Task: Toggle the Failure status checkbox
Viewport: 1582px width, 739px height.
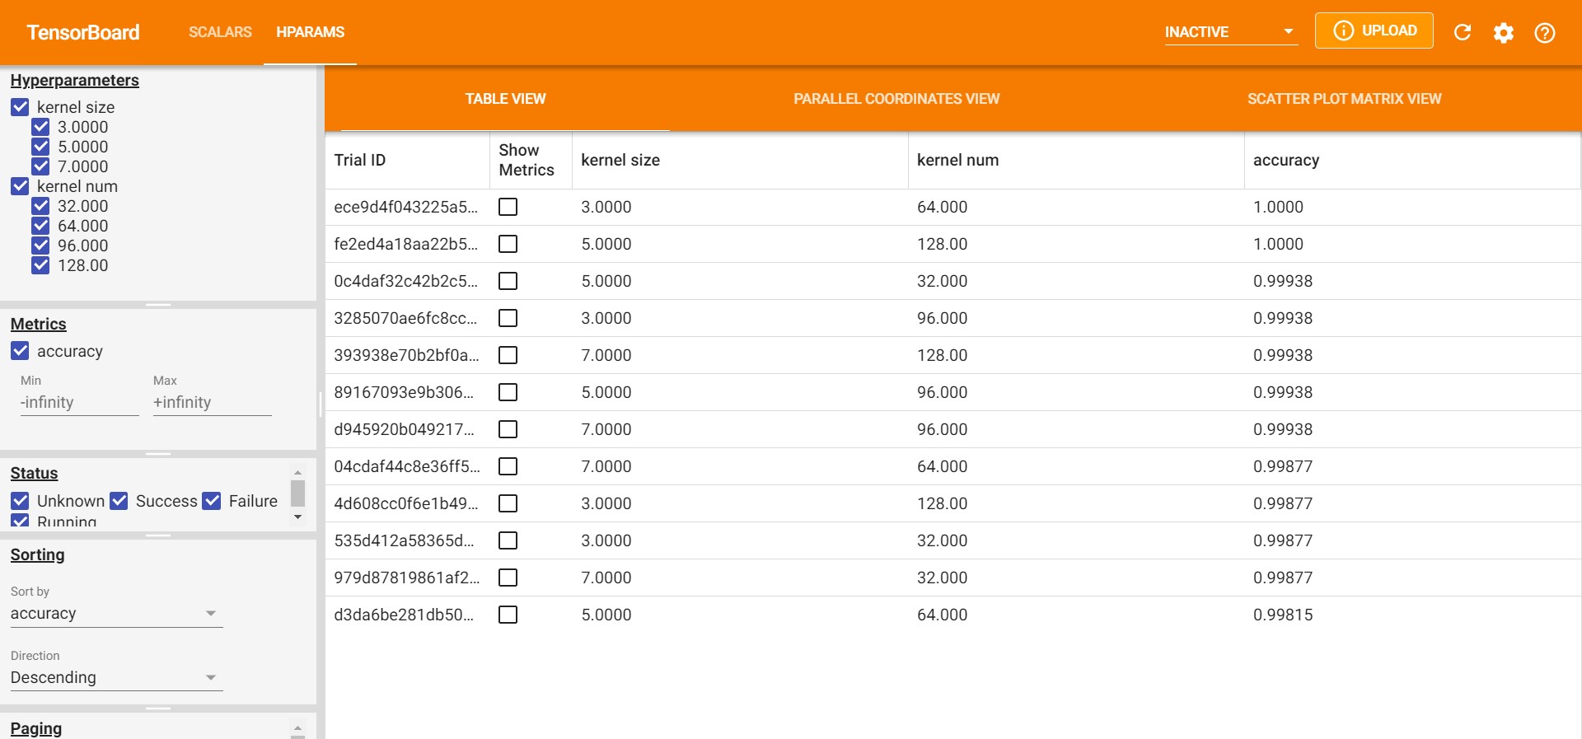Action: click(212, 501)
